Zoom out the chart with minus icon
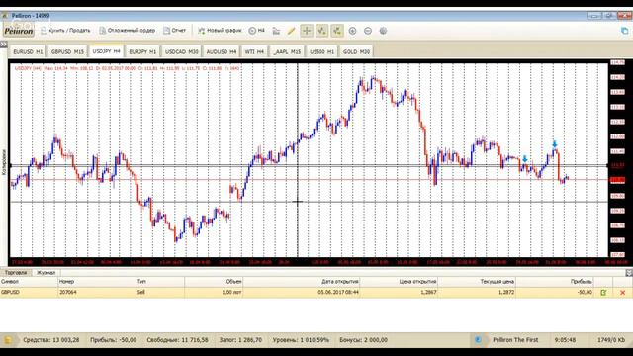This screenshot has height=356, width=633. pos(368,31)
